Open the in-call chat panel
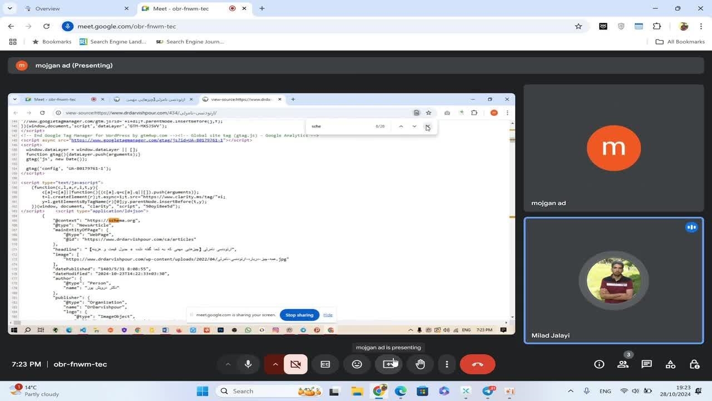Screen dimensions: 712x401 [x=646, y=364]
